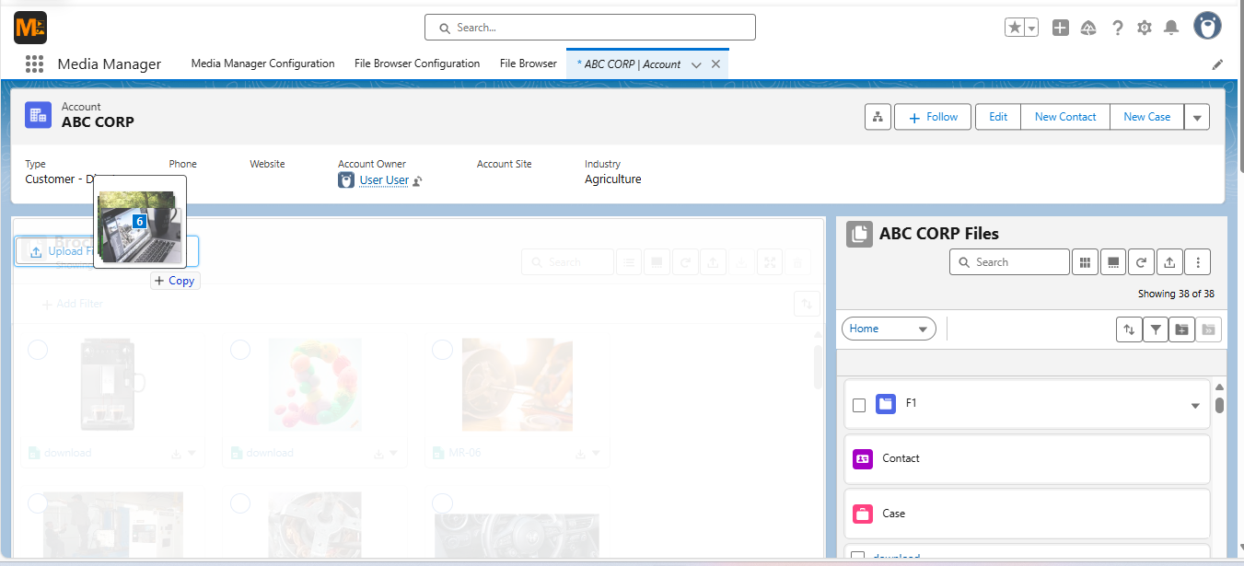The height and width of the screenshot is (566, 1244).
Task: Expand the F1 folder row dropdown chevron
Action: coord(1195,406)
